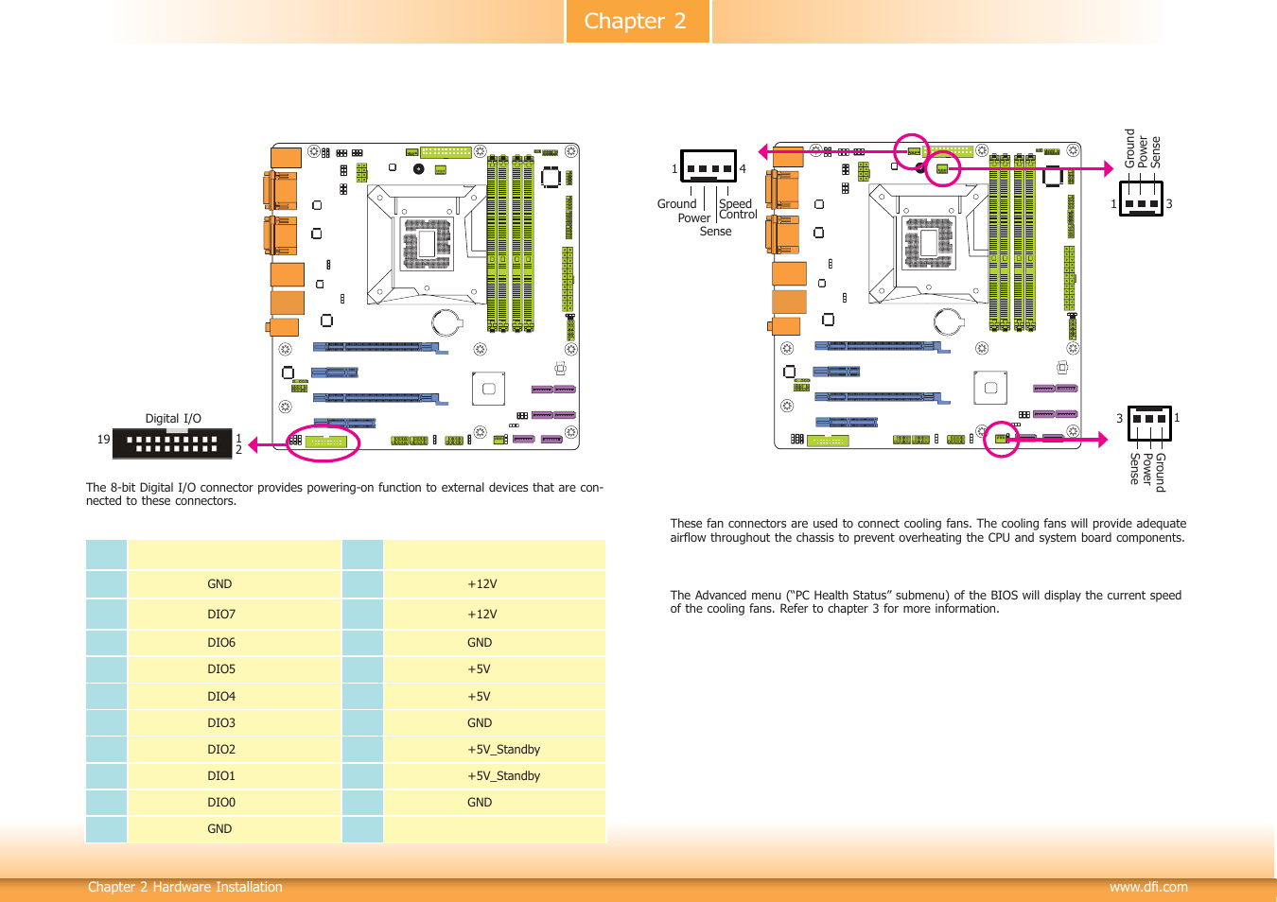Viewport: 1277px width, 902px height.
Task: Click the CPU socket on right motherboard
Action: [x=929, y=244]
